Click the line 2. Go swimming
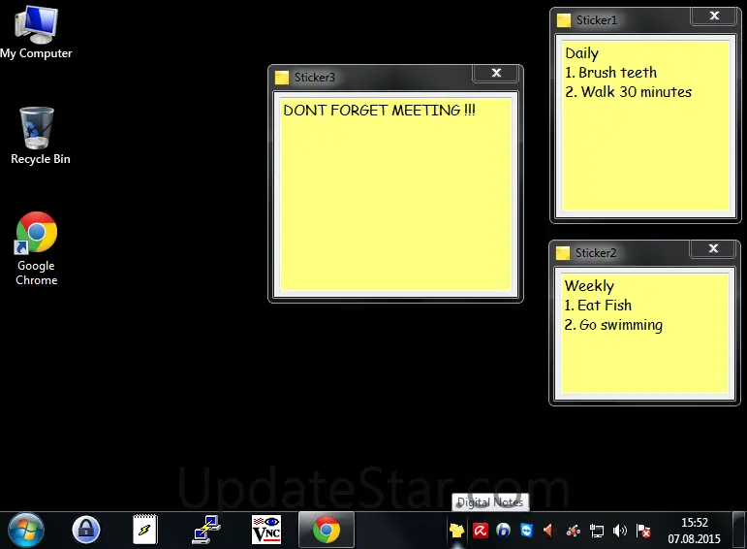The image size is (747, 549). click(x=613, y=325)
